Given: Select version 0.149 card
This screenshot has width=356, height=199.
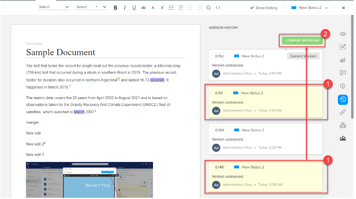Looking at the screenshot, I should point(266,176).
